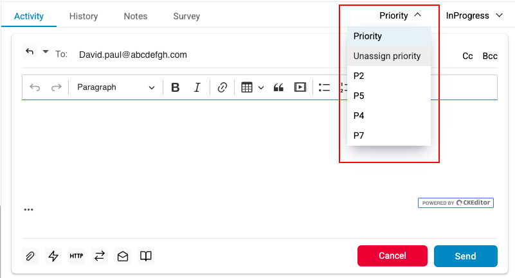Toggle italic text formatting
The height and width of the screenshot is (278, 515).
197,87
